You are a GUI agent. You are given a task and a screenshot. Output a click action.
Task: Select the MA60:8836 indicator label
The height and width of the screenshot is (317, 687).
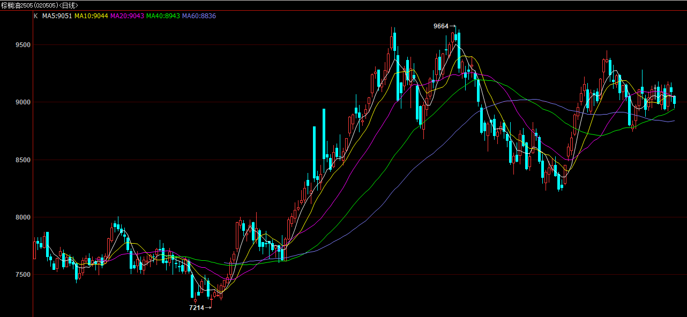click(199, 16)
